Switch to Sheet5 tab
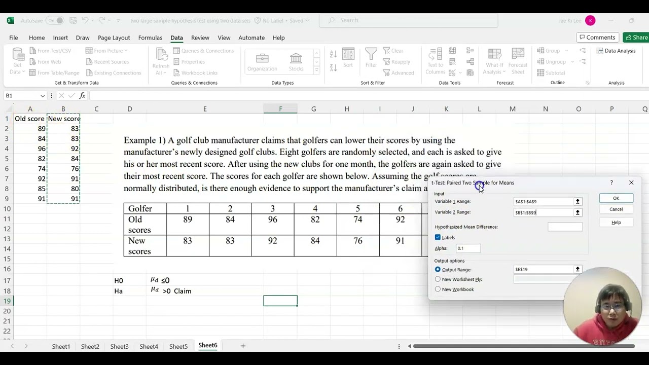649x365 pixels. pos(178,346)
